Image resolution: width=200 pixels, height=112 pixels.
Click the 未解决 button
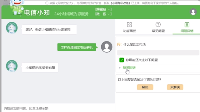pos(175,87)
